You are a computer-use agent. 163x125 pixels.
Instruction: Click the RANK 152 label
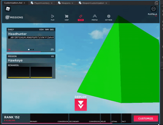[x=12, y=117]
